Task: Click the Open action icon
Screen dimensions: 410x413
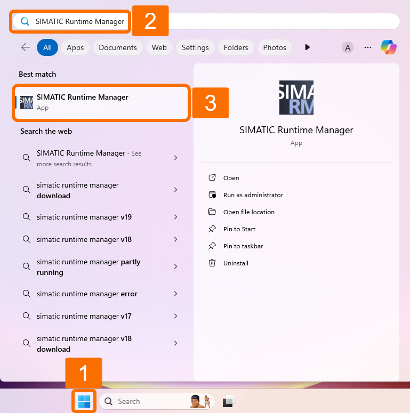Action: (212, 178)
